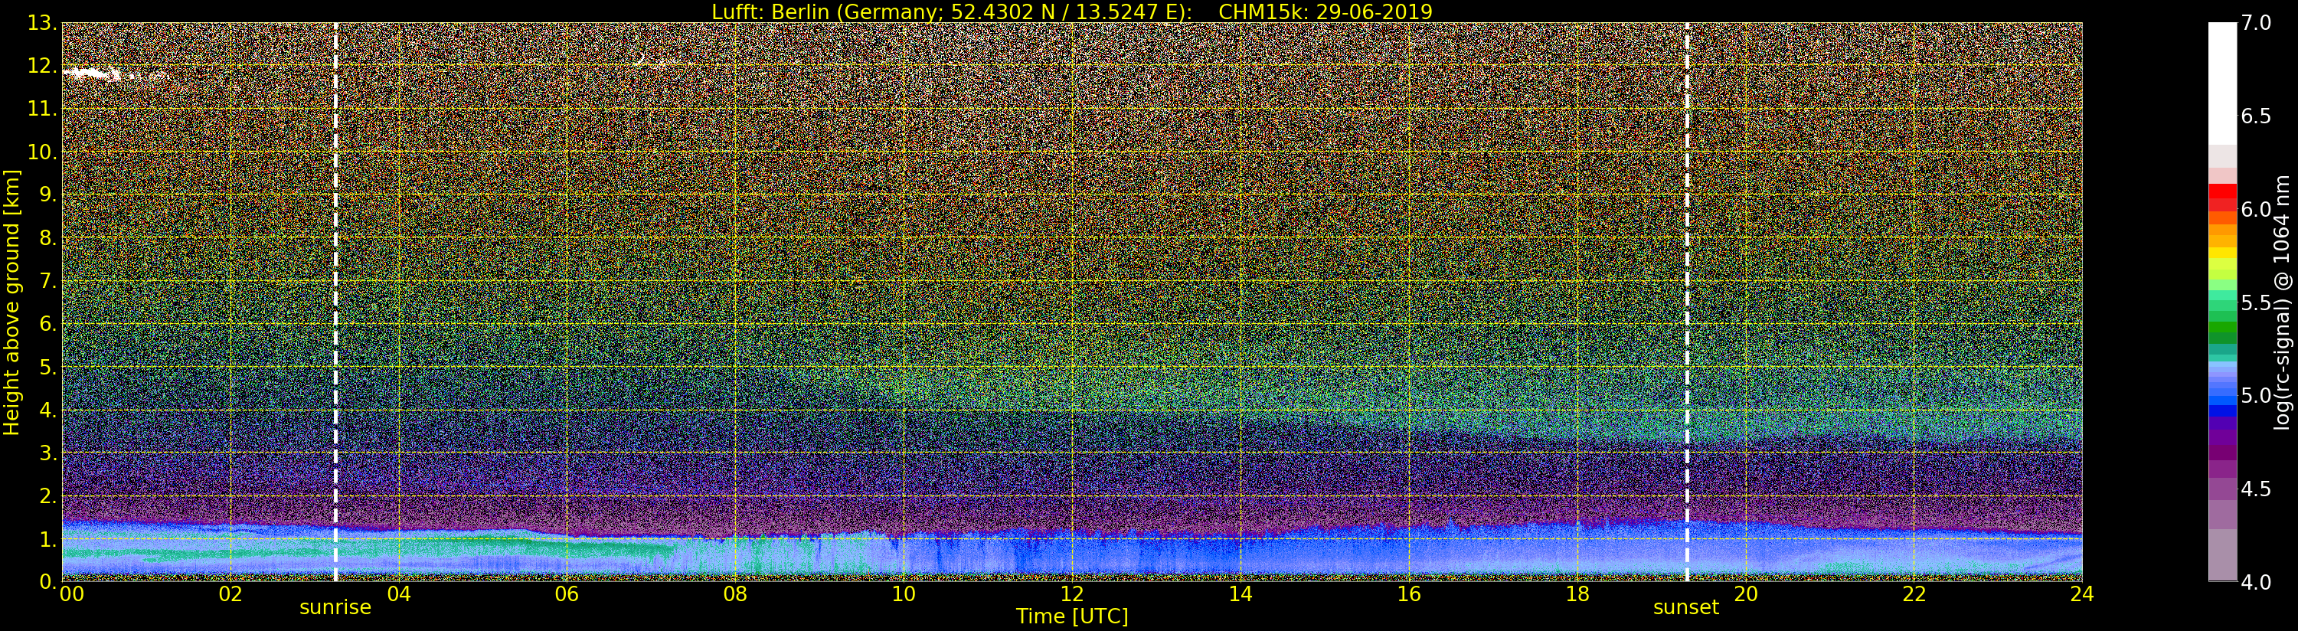Viewport: 2298px width, 631px height.
Task: Click the "6.0" colorbar tick value
Action: click(2256, 210)
